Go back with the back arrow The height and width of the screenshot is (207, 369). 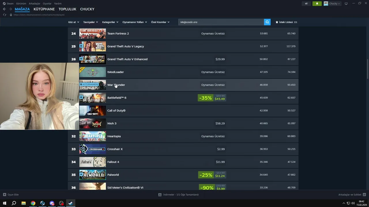coord(4,9)
